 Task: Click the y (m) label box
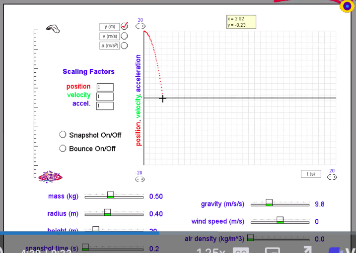click(x=109, y=27)
